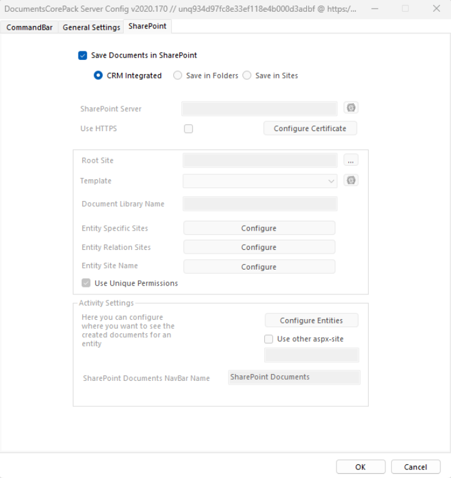451x478 pixels.
Task: Open the General Settings tab
Action: (91, 27)
